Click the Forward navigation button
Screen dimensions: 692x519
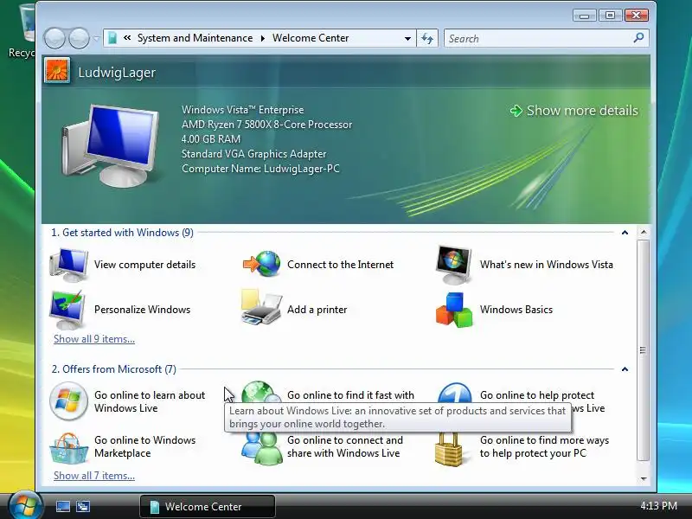tap(79, 38)
